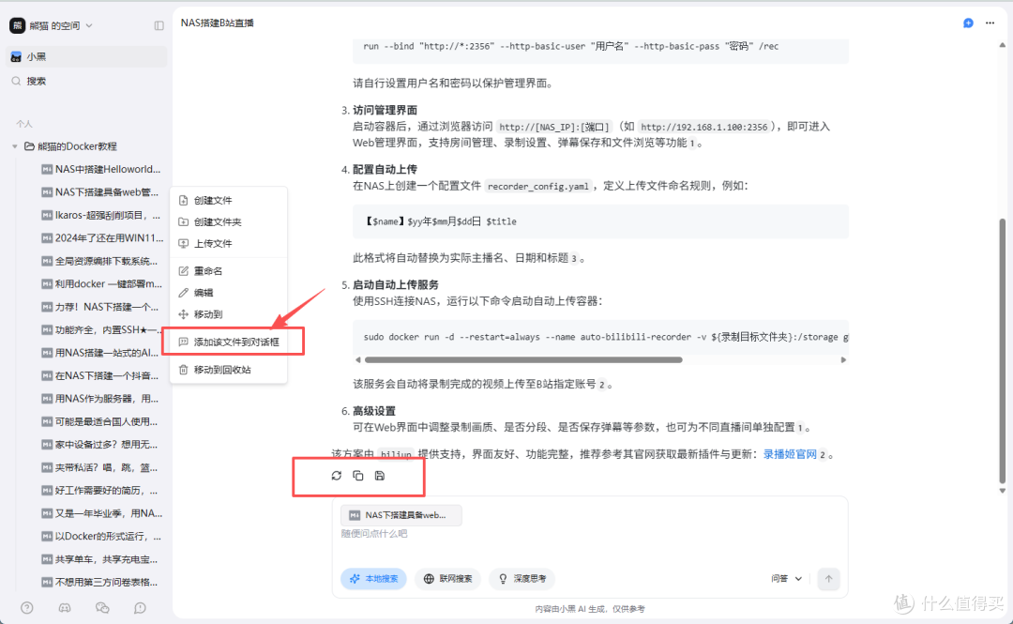Choose 上传文件 from context menu

click(x=229, y=244)
